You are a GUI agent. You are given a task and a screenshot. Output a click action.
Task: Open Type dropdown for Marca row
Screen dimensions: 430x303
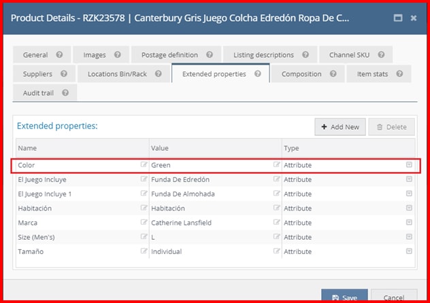pyautogui.click(x=409, y=222)
